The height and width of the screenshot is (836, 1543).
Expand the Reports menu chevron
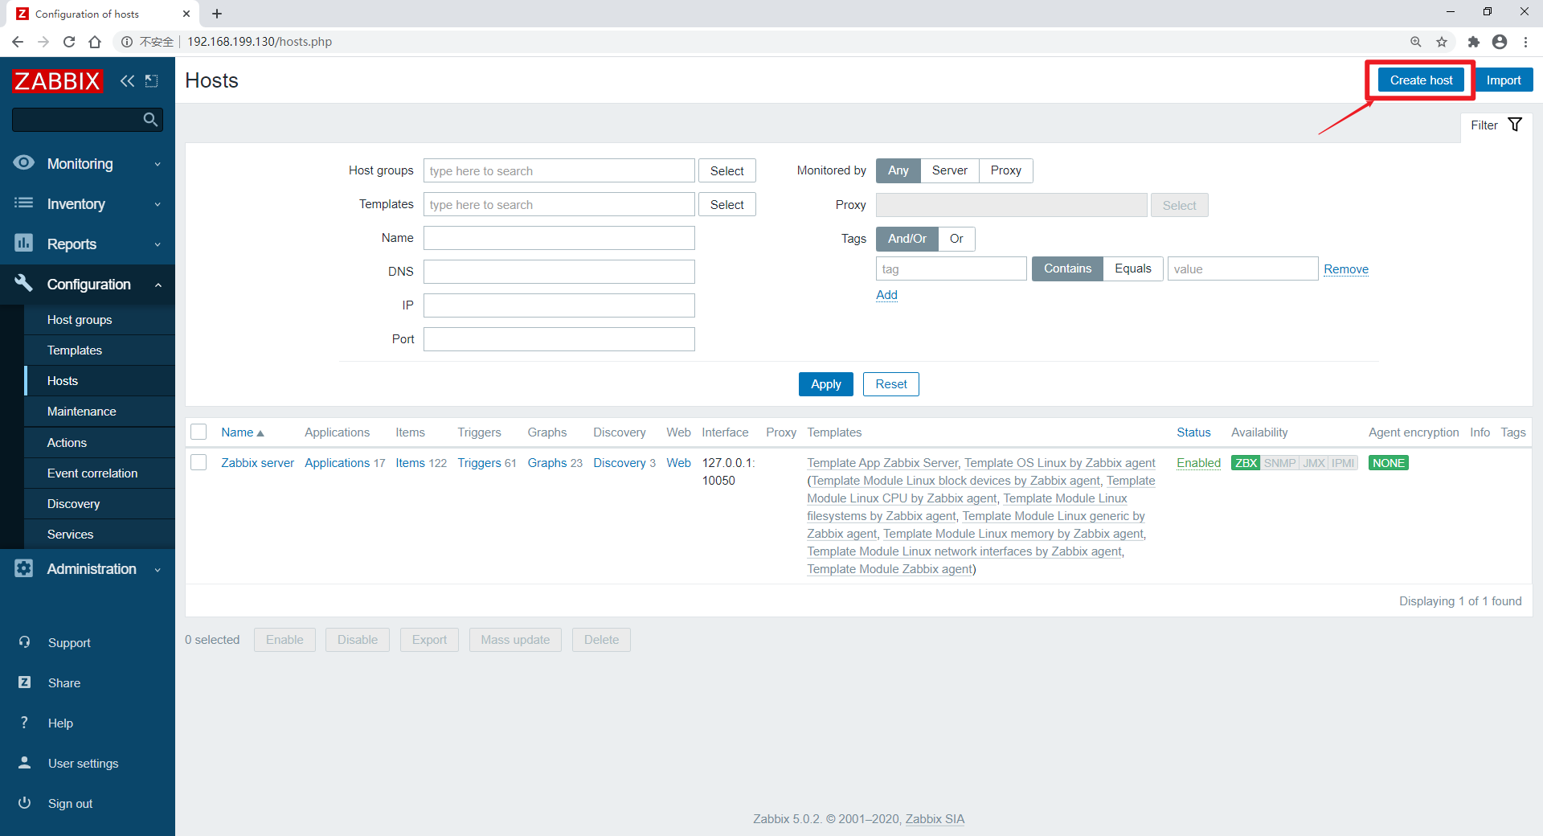tap(158, 244)
